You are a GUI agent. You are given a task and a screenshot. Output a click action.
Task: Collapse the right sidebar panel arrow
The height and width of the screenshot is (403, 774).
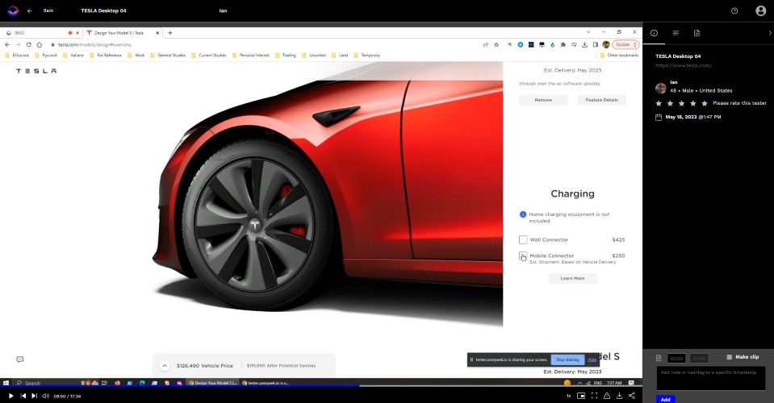769,33
